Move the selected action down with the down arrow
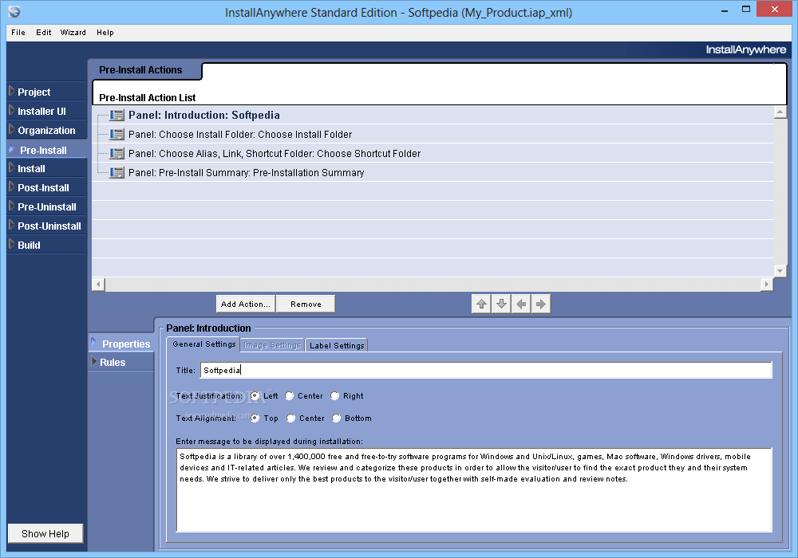 tap(501, 304)
